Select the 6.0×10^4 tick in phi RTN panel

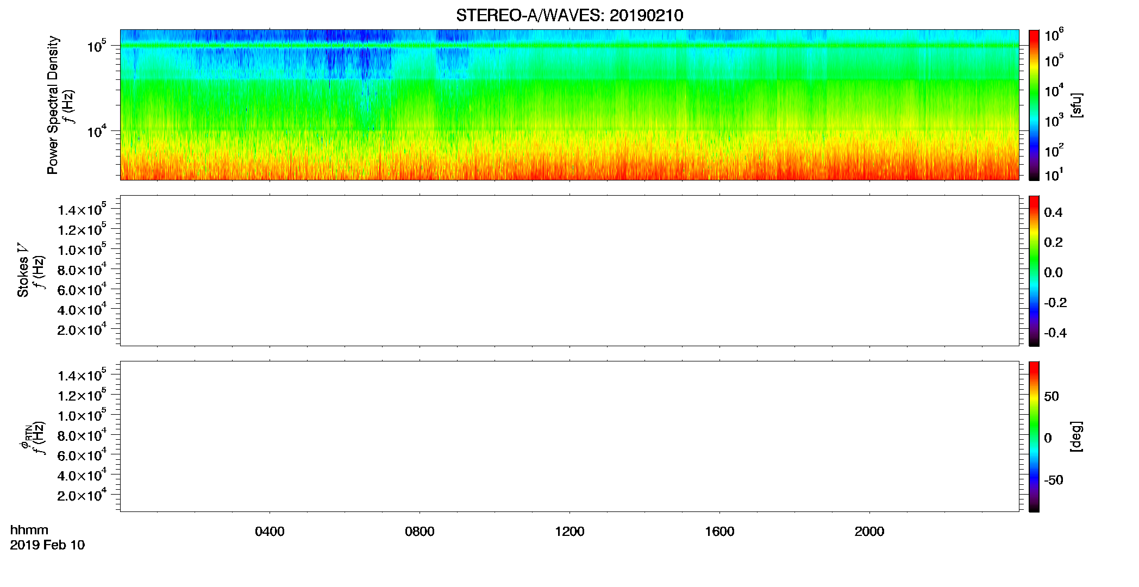[82, 455]
